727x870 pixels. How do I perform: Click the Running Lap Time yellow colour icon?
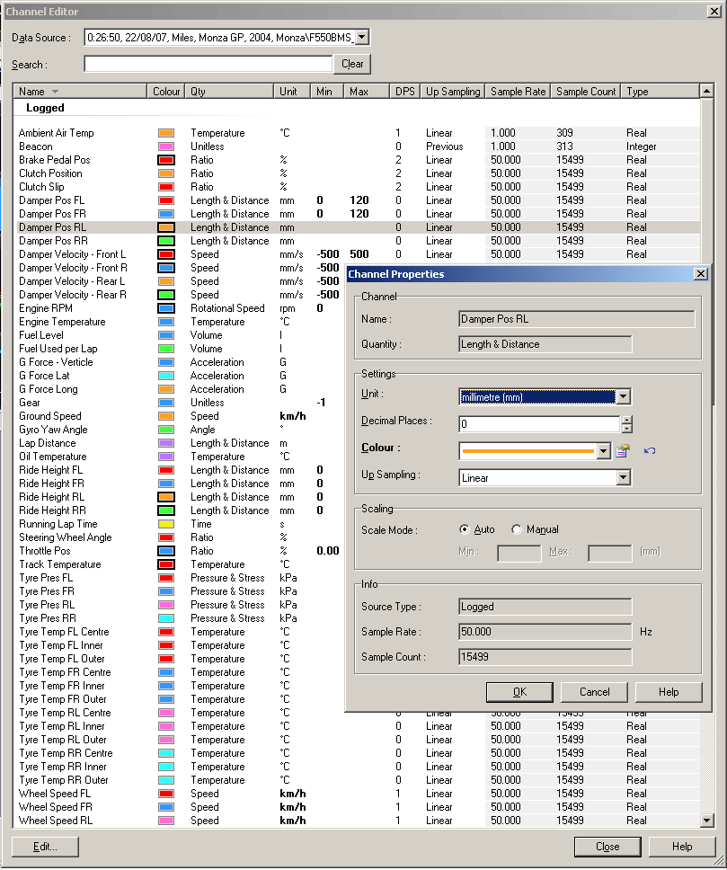tap(165, 524)
